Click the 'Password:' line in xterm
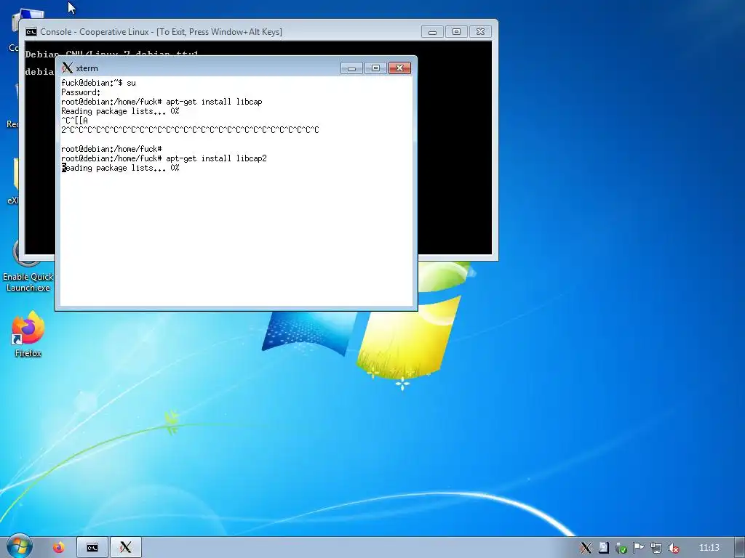This screenshot has width=745, height=558. point(81,92)
